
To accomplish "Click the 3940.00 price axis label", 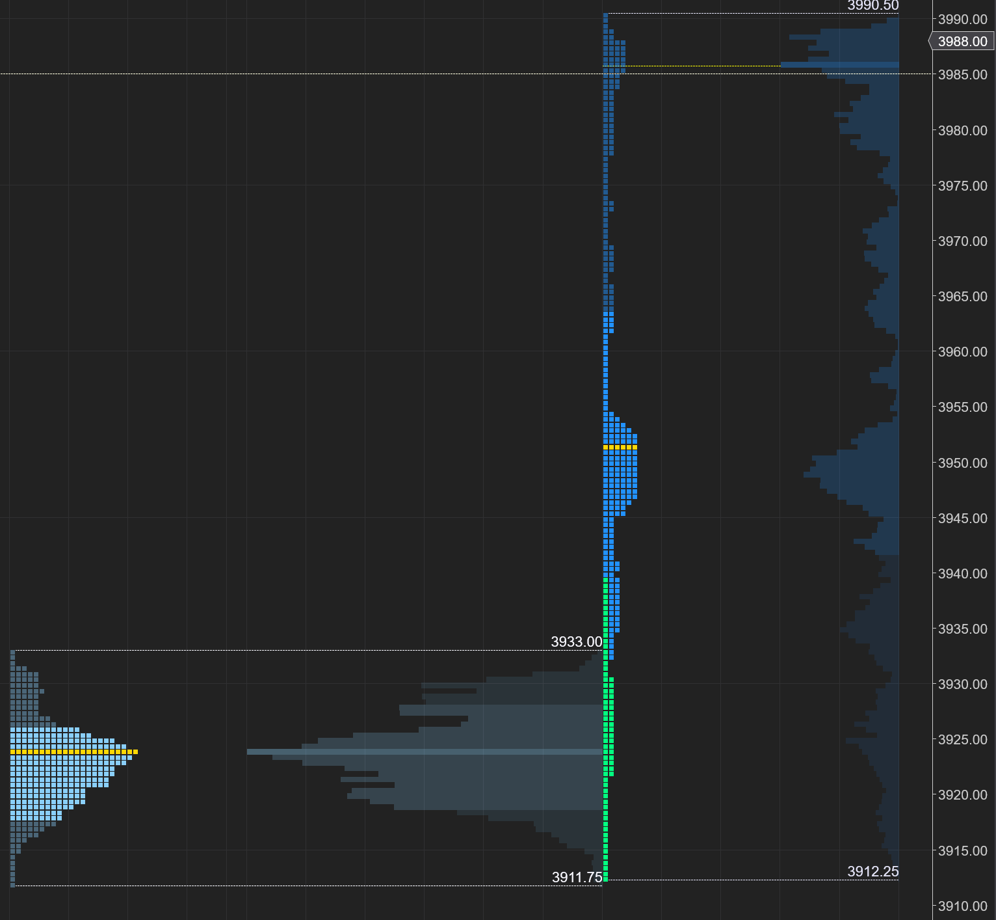I will point(962,574).
